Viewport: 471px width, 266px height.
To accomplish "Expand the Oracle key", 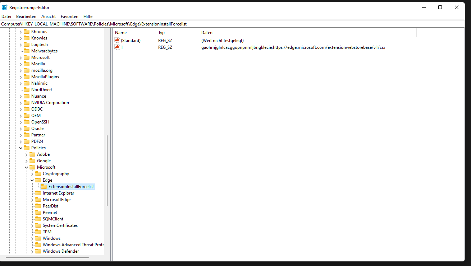I will [20, 129].
